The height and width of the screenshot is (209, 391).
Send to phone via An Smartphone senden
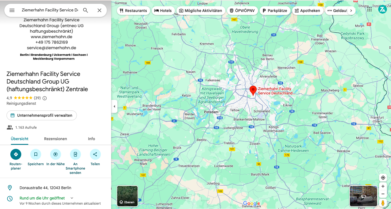pos(75,154)
